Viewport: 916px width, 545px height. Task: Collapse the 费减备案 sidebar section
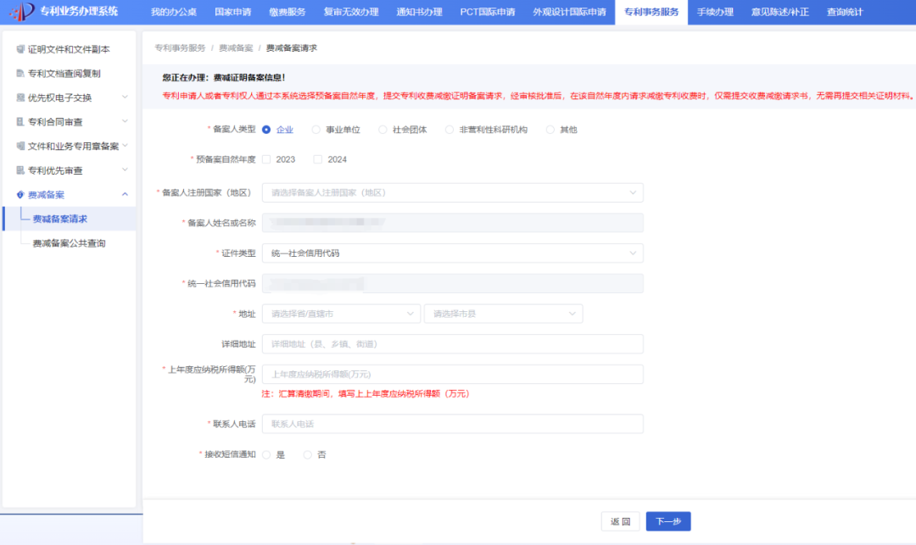(x=125, y=192)
